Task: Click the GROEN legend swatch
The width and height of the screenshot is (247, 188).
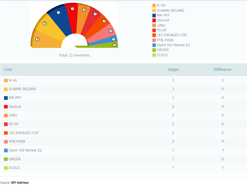Action: 154,50
